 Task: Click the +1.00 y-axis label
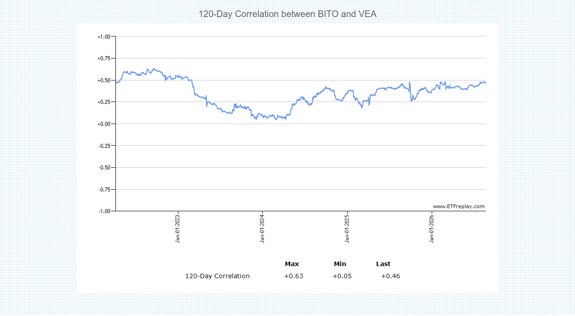point(104,36)
